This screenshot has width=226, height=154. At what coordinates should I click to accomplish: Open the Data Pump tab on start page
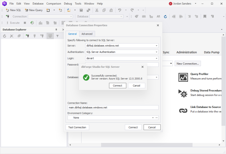[x=212, y=52]
